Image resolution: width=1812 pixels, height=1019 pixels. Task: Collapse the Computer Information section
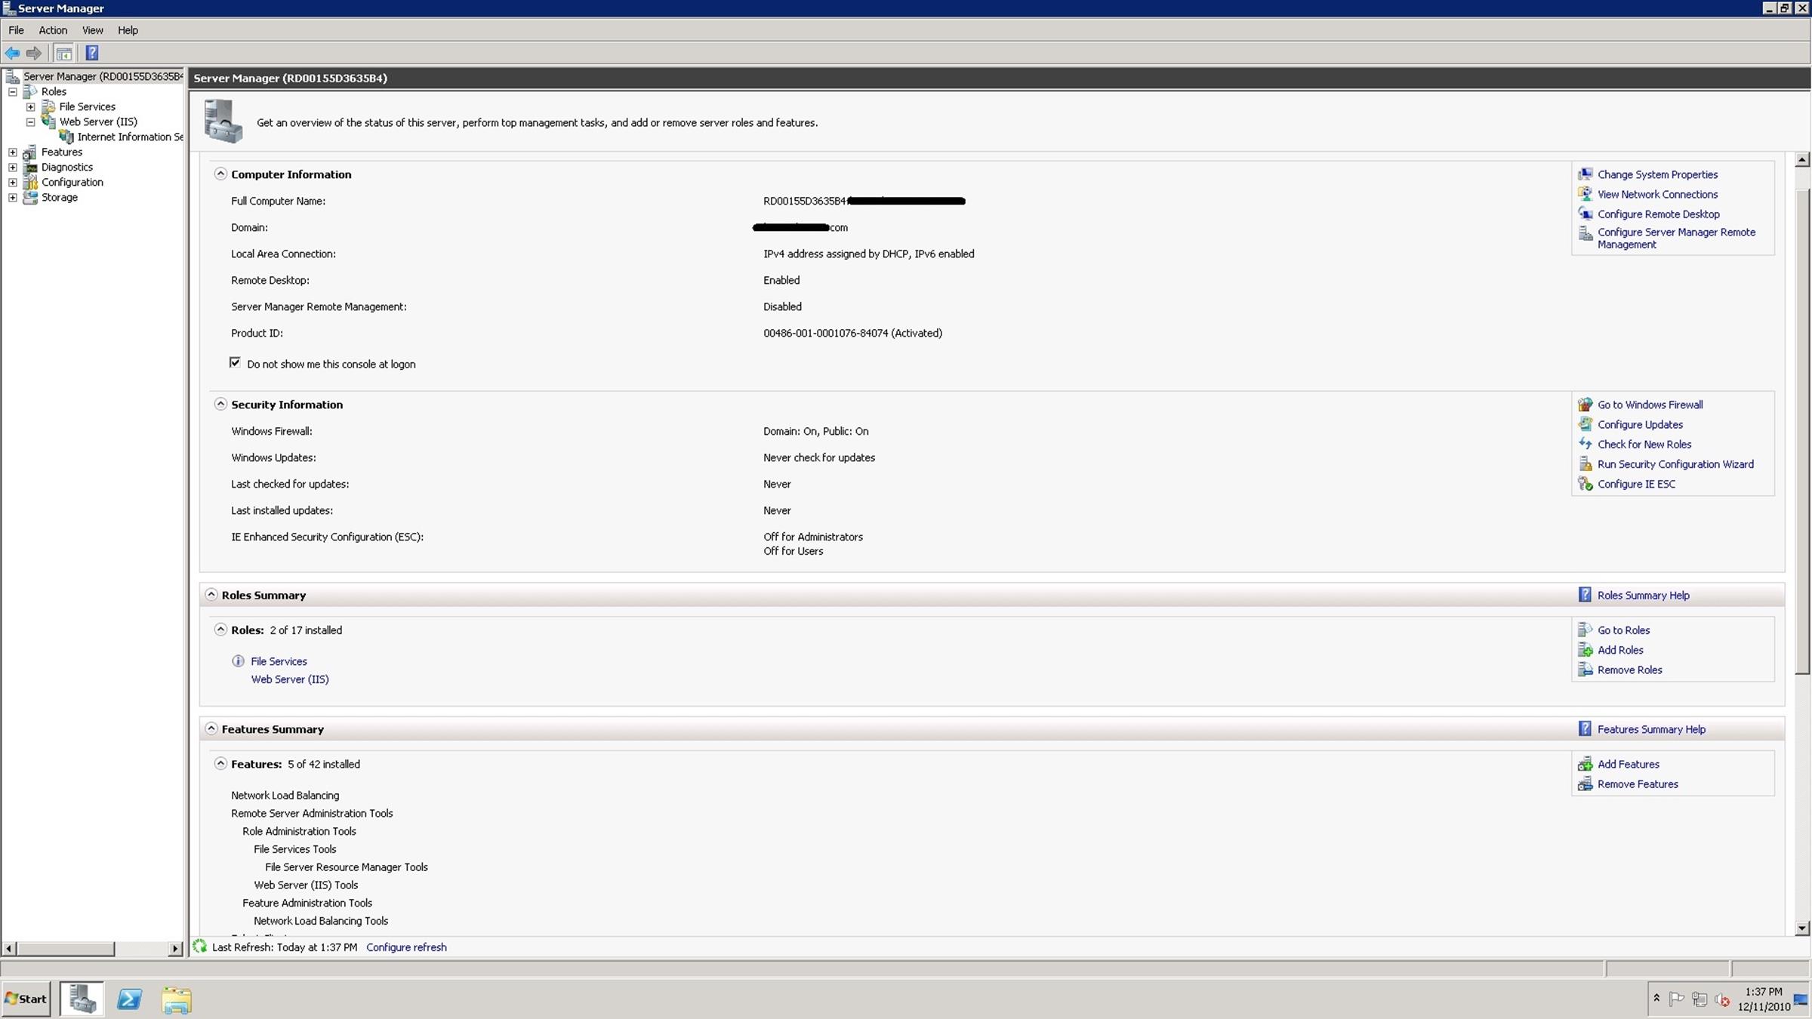(x=220, y=174)
